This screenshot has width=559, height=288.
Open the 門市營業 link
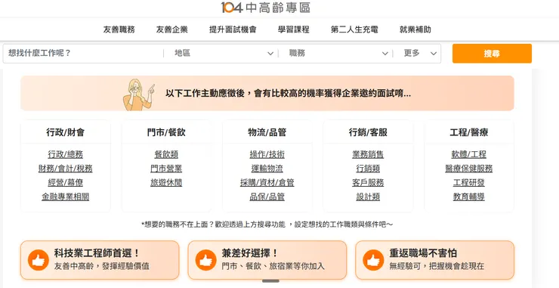(166, 169)
